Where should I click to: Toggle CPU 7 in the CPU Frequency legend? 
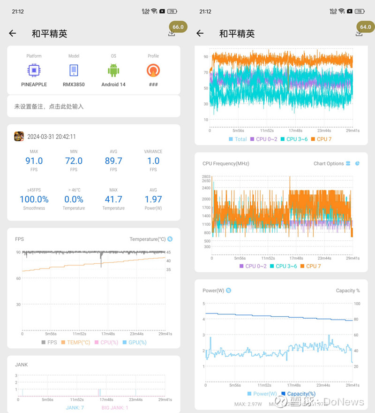(310, 266)
